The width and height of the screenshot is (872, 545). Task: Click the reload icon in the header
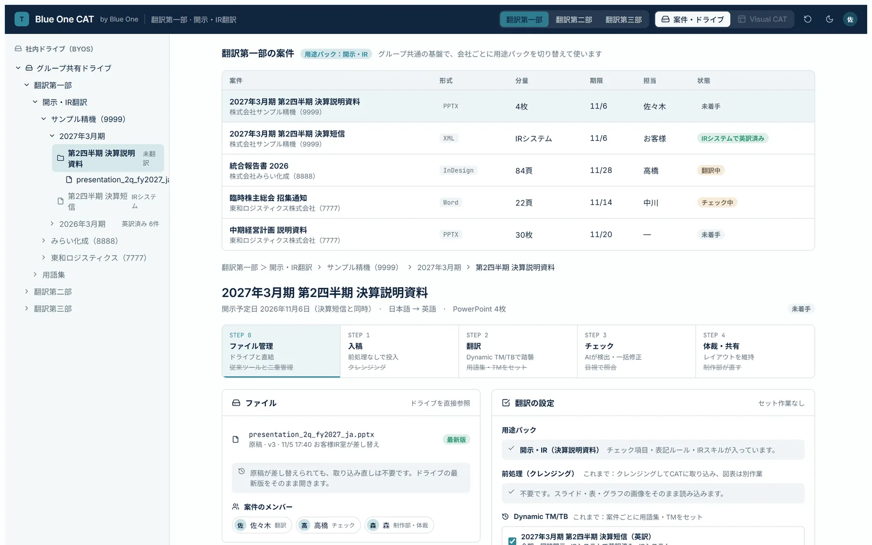808,19
